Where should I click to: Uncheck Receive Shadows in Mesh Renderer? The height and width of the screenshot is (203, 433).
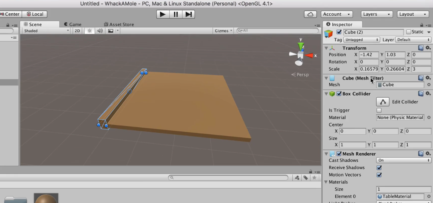(x=379, y=167)
